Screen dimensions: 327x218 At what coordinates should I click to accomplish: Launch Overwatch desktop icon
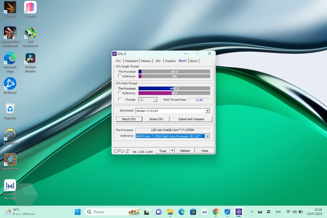[x=10, y=135]
